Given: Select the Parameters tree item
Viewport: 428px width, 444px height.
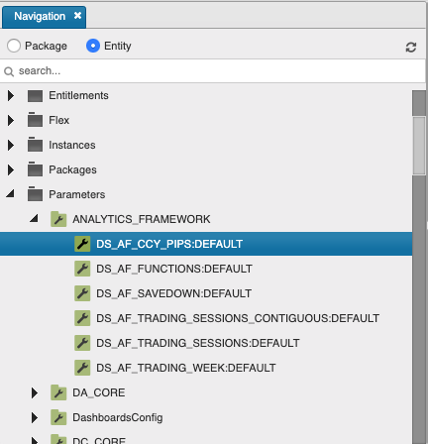Looking at the screenshot, I should pyautogui.click(x=77, y=194).
